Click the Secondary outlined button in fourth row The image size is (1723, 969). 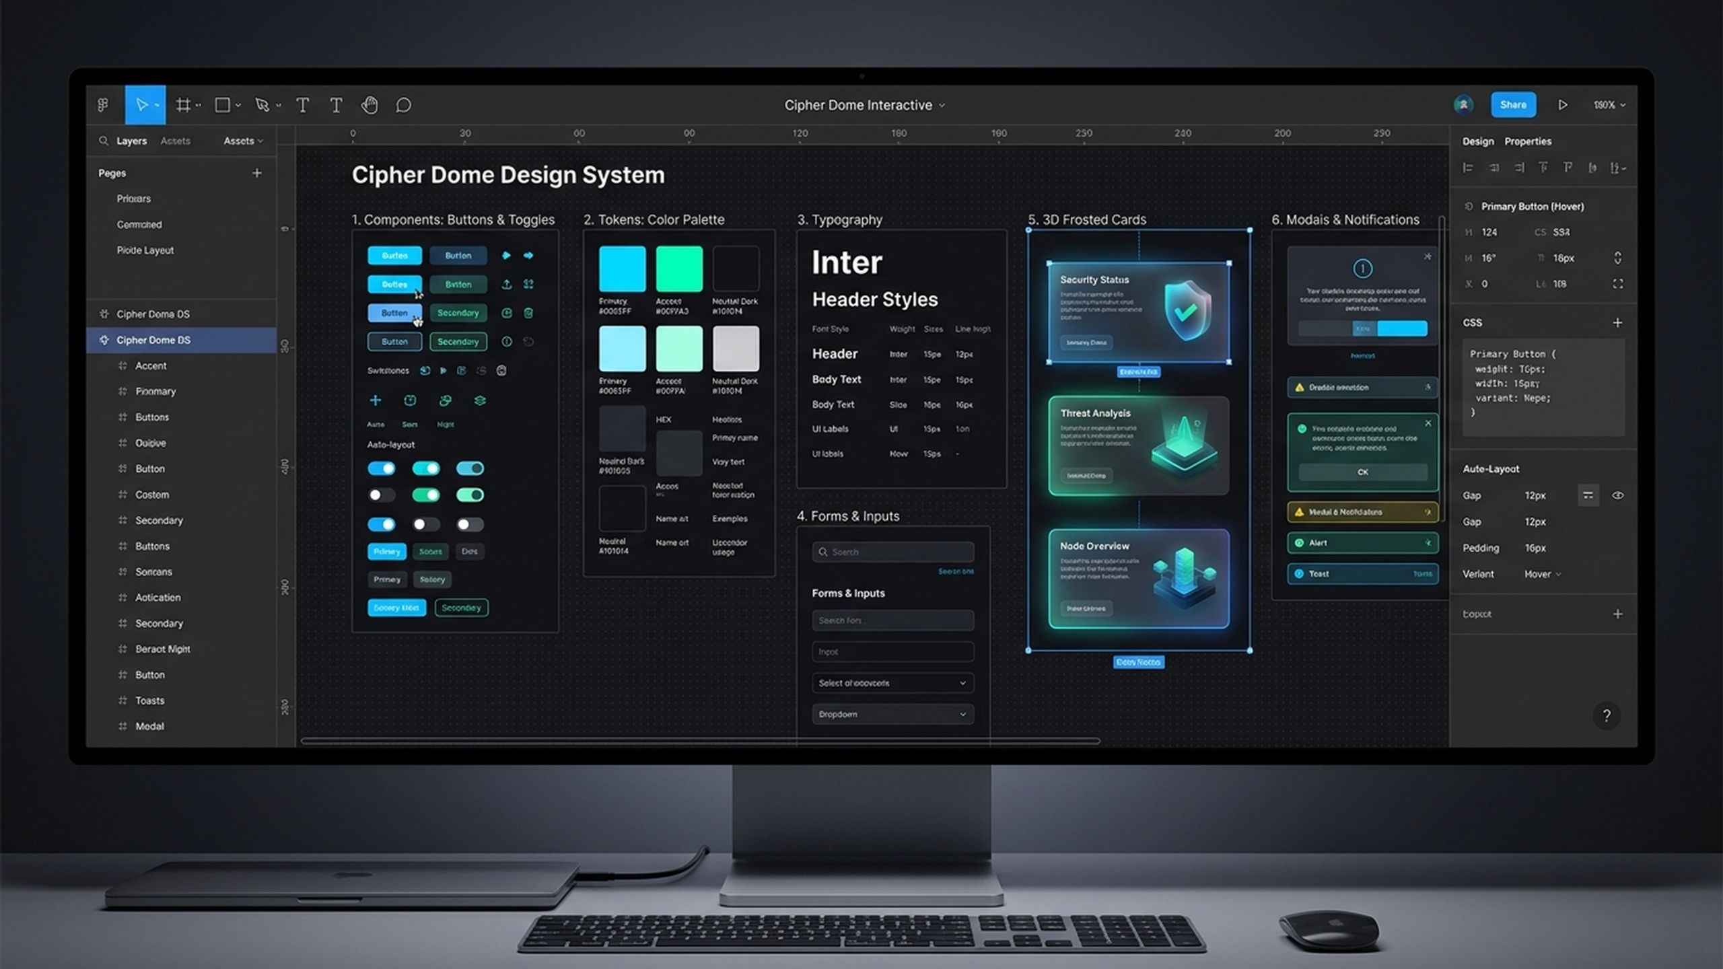point(458,342)
